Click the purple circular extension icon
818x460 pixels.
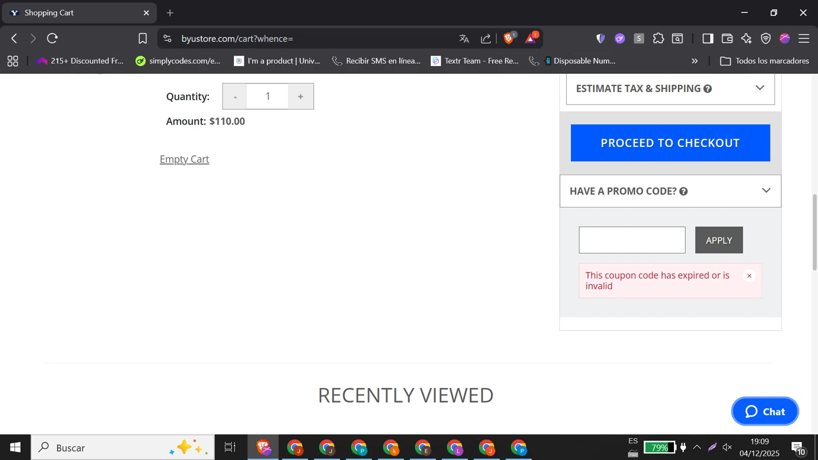[619, 39]
